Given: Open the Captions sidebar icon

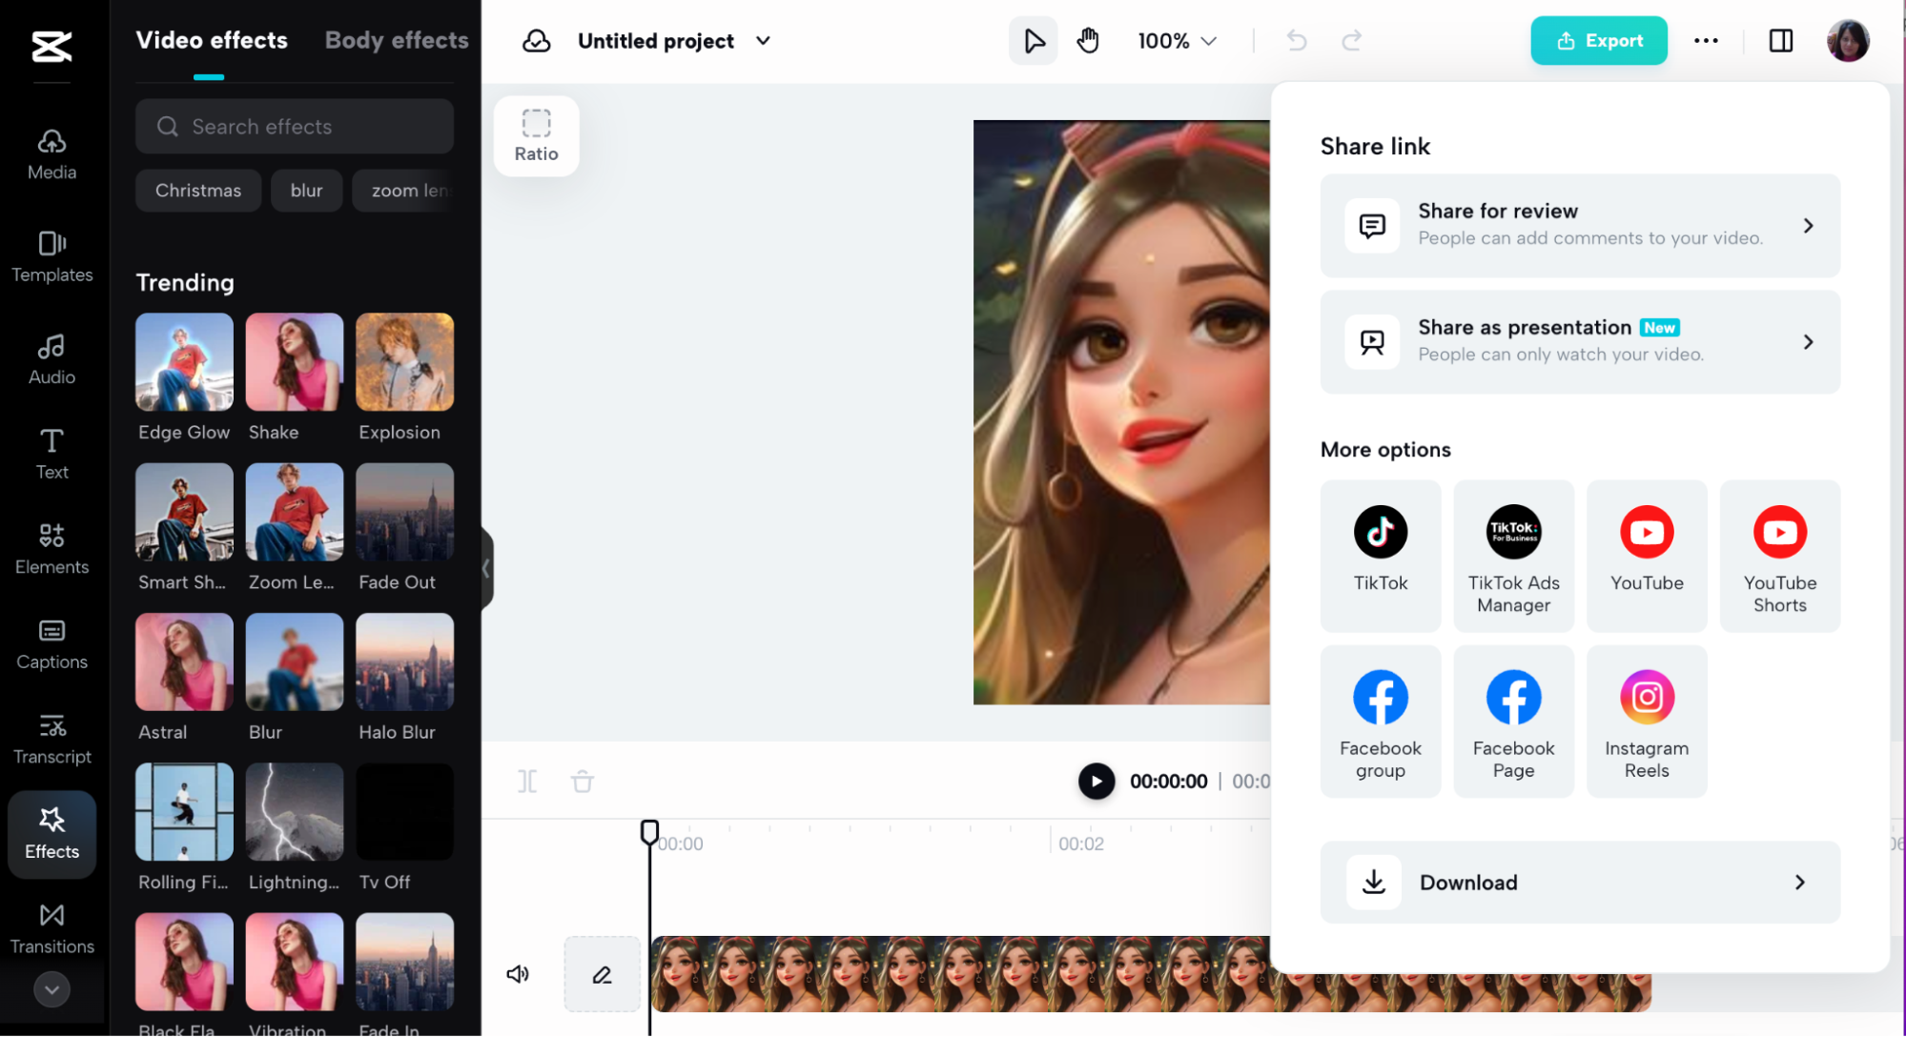Looking at the screenshot, I should [51, 644].
